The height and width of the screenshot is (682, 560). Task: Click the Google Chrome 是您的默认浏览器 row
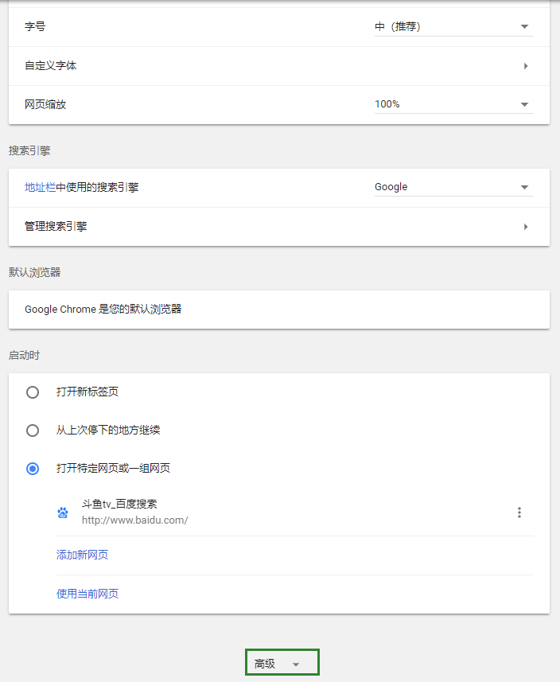tap(279, 310)
